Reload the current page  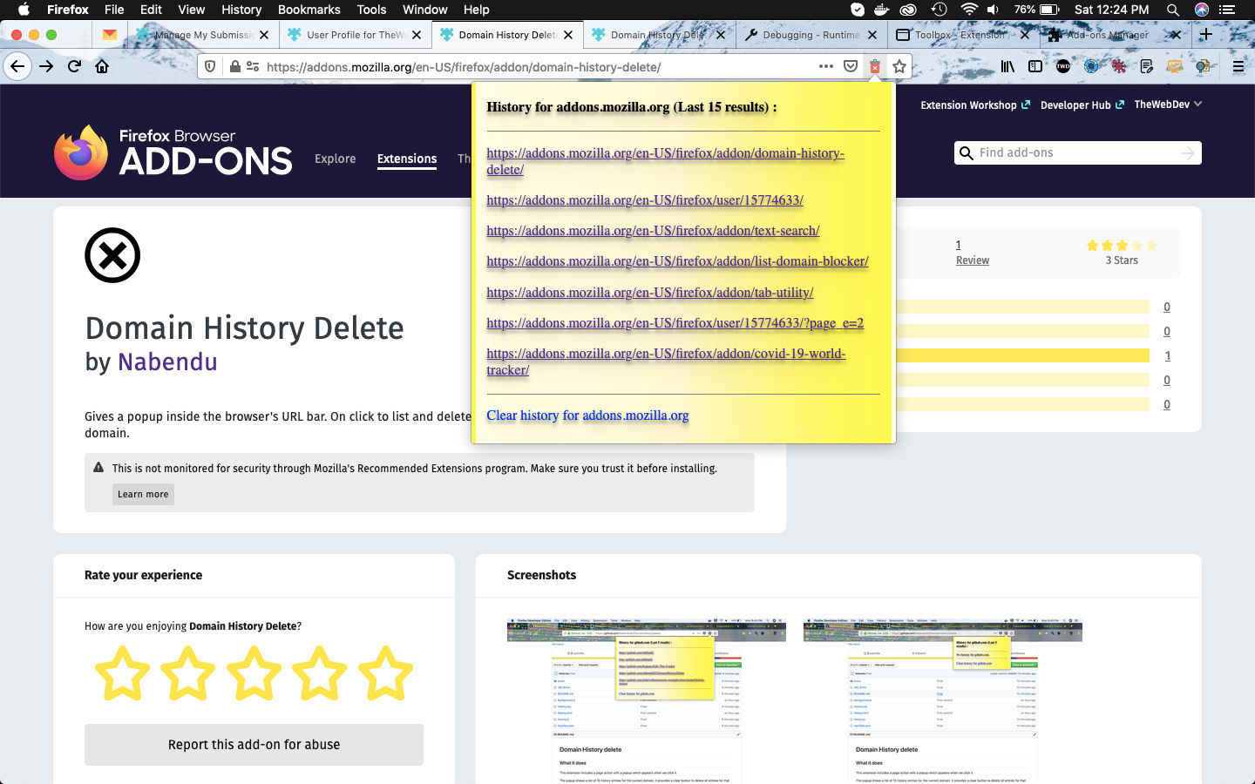(74, 66)
